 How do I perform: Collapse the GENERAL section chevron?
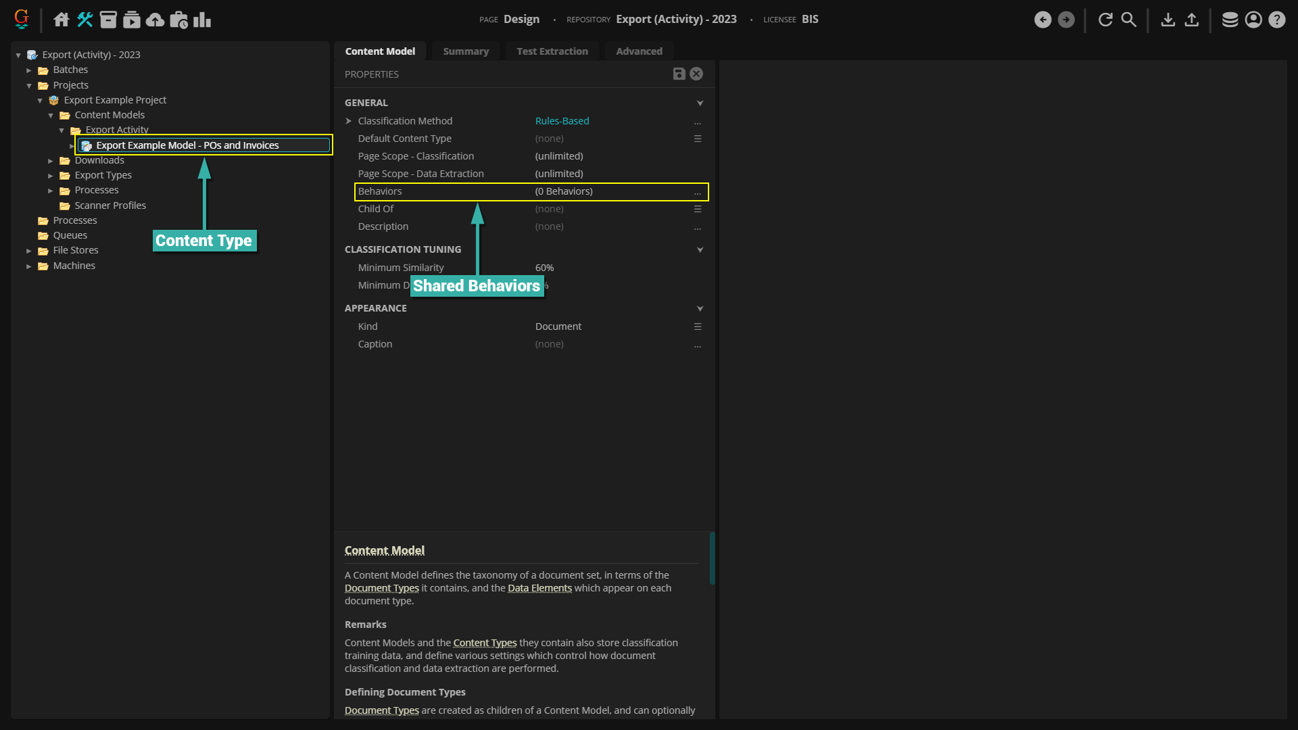pos(700,103)
